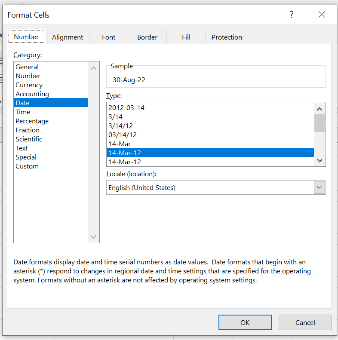This screenshot has width=338, height=340.
Task: Open the Font tab
Action: [108, 37]
